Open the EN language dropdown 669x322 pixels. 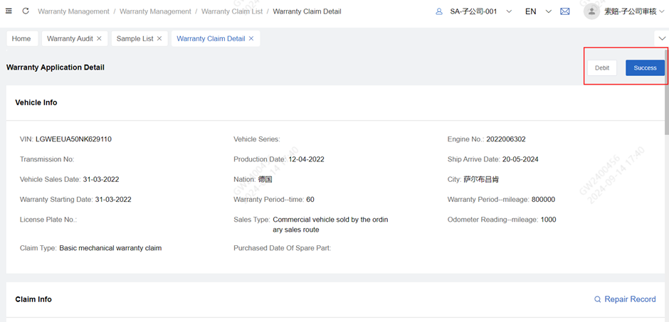click(549, 11)
